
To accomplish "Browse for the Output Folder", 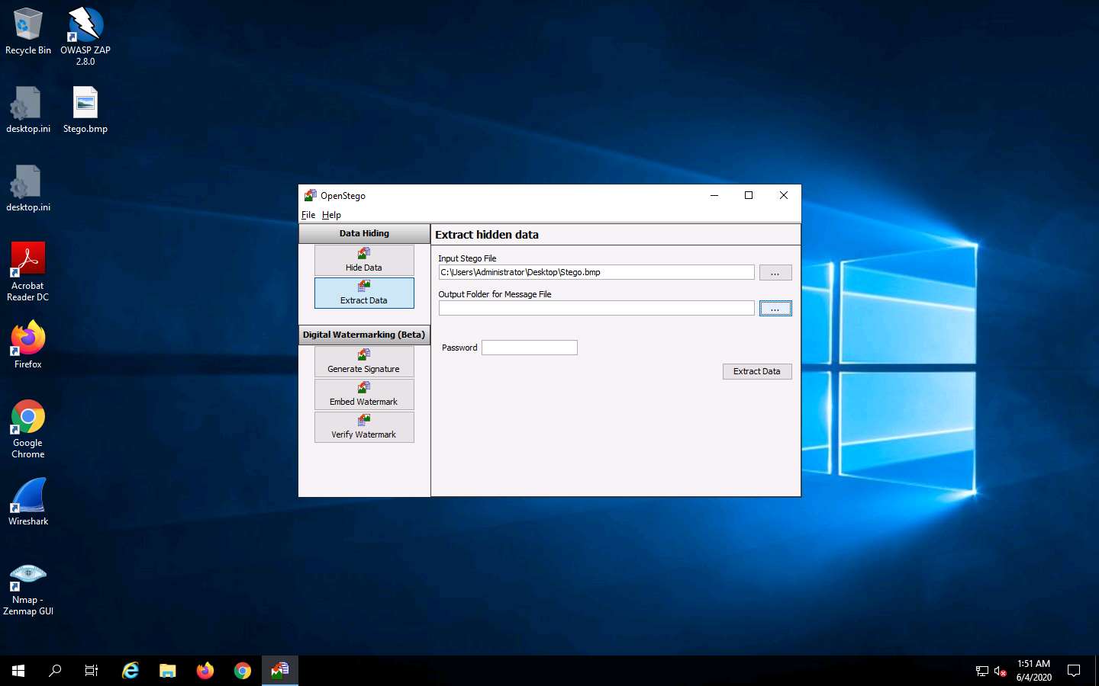I will click(x=775, y=309).
